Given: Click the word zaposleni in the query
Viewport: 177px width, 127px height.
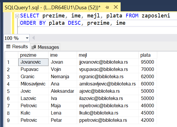Looking at the screenshot, I should pyautogui.click(x=155, y=16).
